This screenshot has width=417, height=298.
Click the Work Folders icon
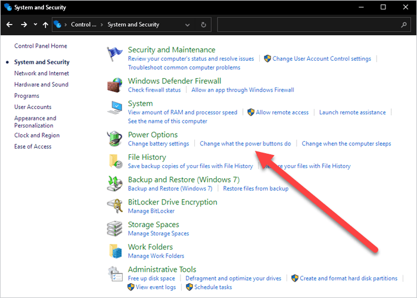116,251
